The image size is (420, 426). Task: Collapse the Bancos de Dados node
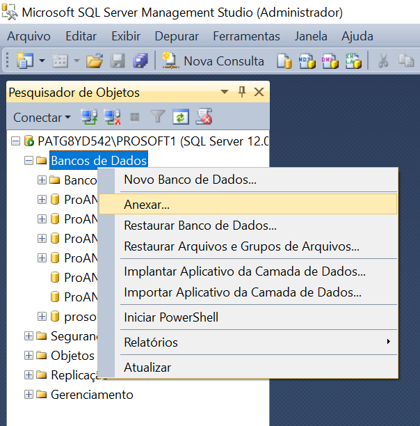click(29, 161)
